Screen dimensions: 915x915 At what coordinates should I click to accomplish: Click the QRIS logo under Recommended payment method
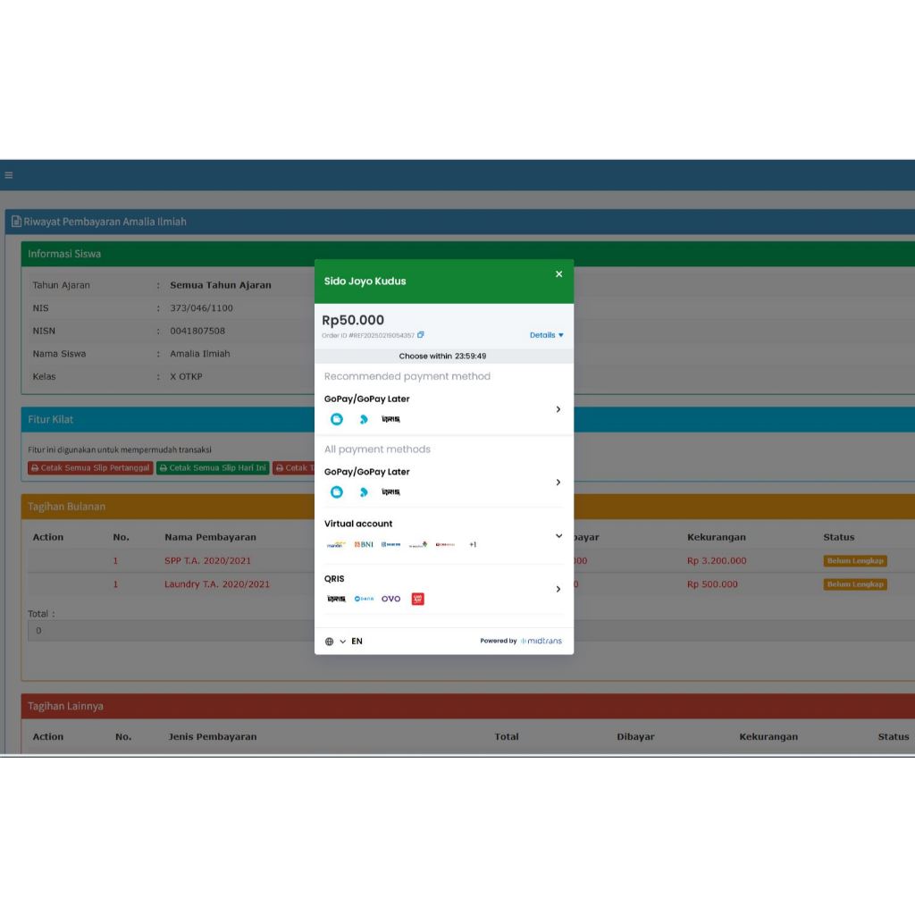point(390,419)
